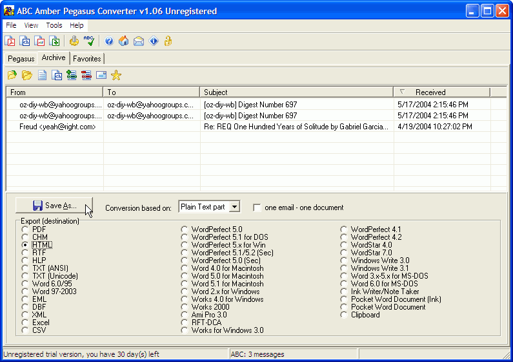Select WordPerfect 5.0 radio button
The image size is (513, 362).
[185, 229]
